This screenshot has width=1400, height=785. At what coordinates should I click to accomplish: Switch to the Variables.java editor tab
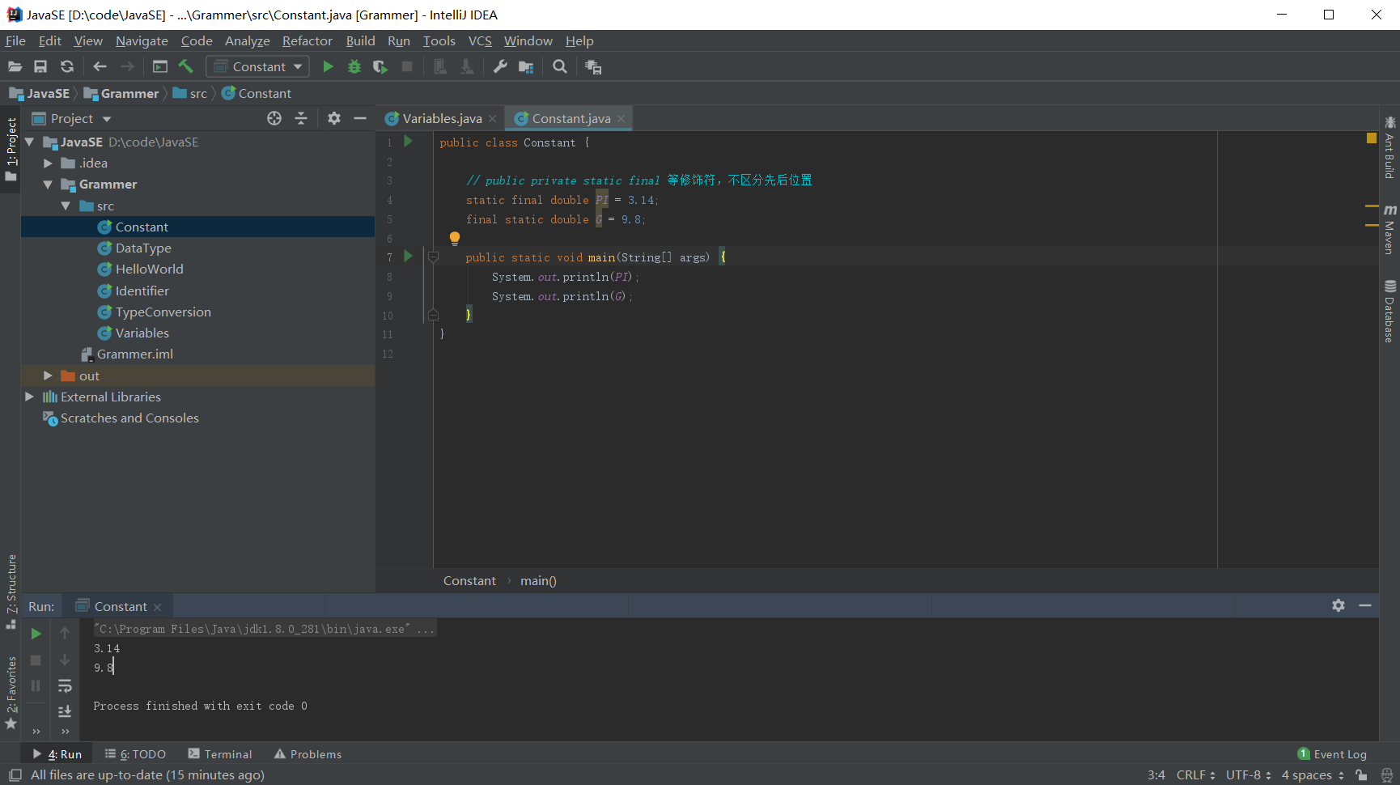pyautogui.click(x=441, y=119)
